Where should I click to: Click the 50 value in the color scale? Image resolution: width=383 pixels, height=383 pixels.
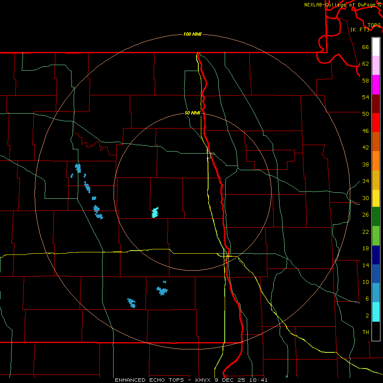[x=366, y=114]
